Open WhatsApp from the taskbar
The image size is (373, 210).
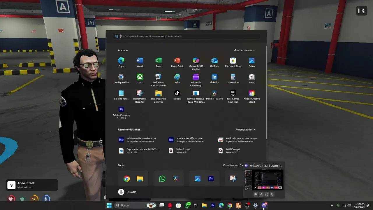pos(187,205)
